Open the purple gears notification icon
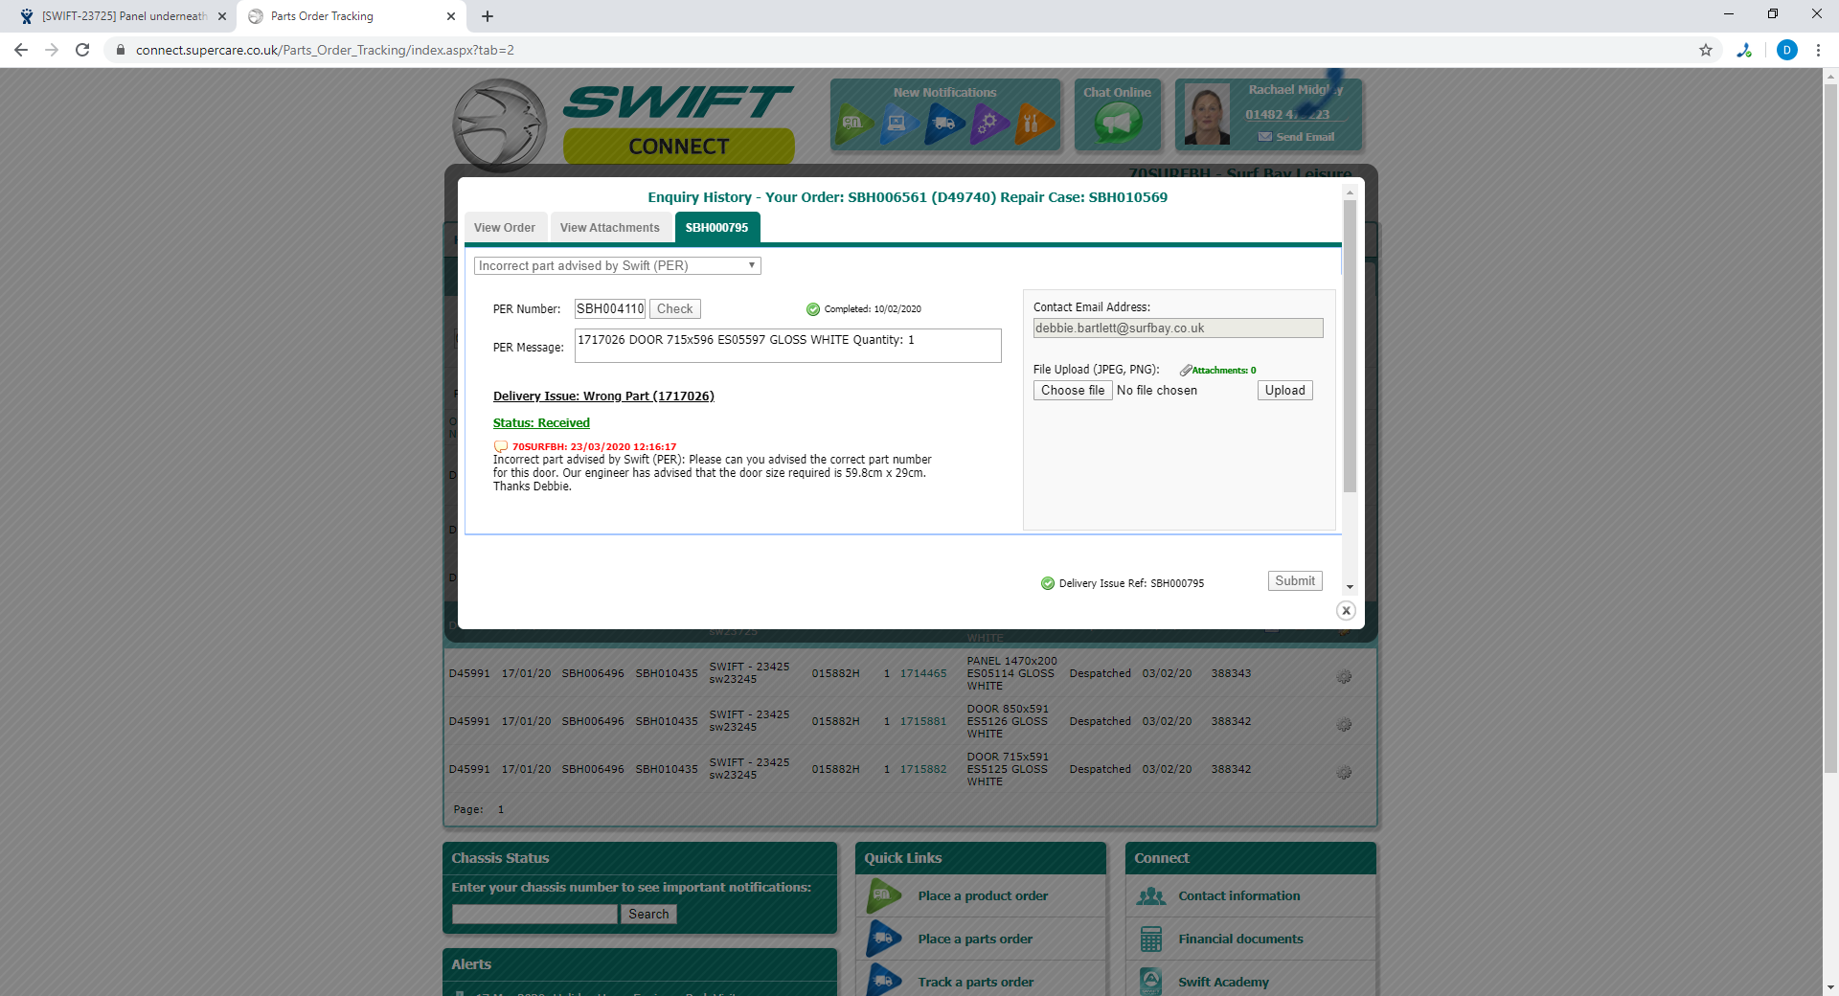 (989, 124)
